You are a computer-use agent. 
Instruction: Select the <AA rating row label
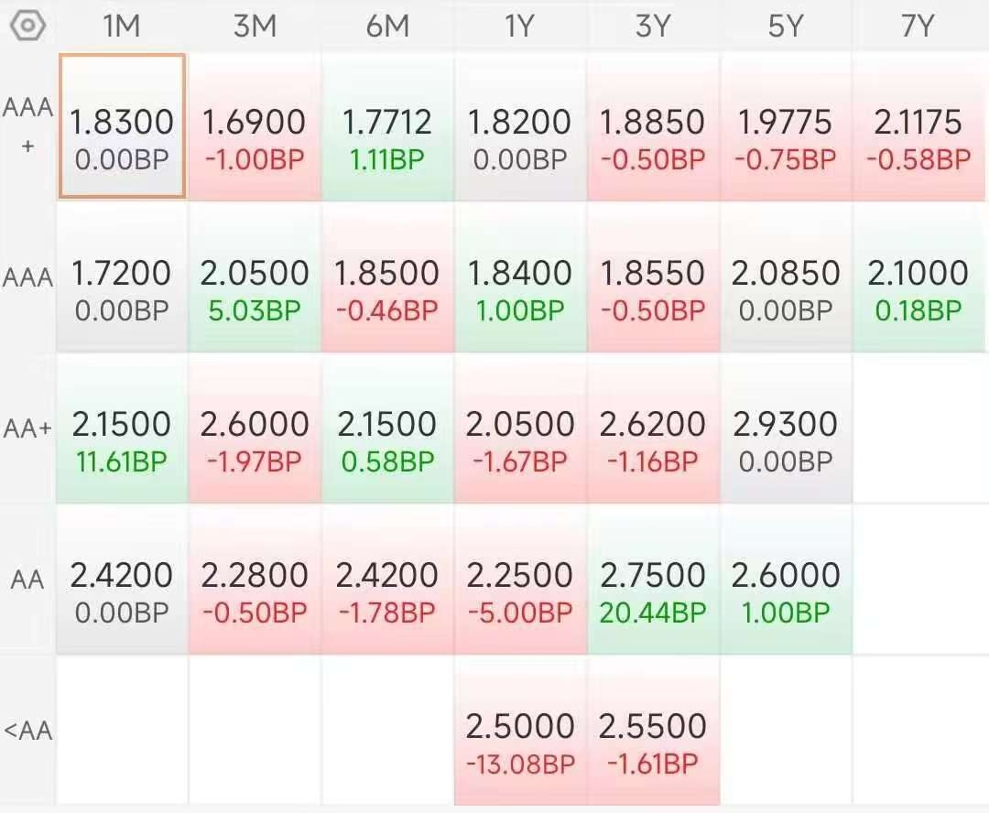pos(27,731)
